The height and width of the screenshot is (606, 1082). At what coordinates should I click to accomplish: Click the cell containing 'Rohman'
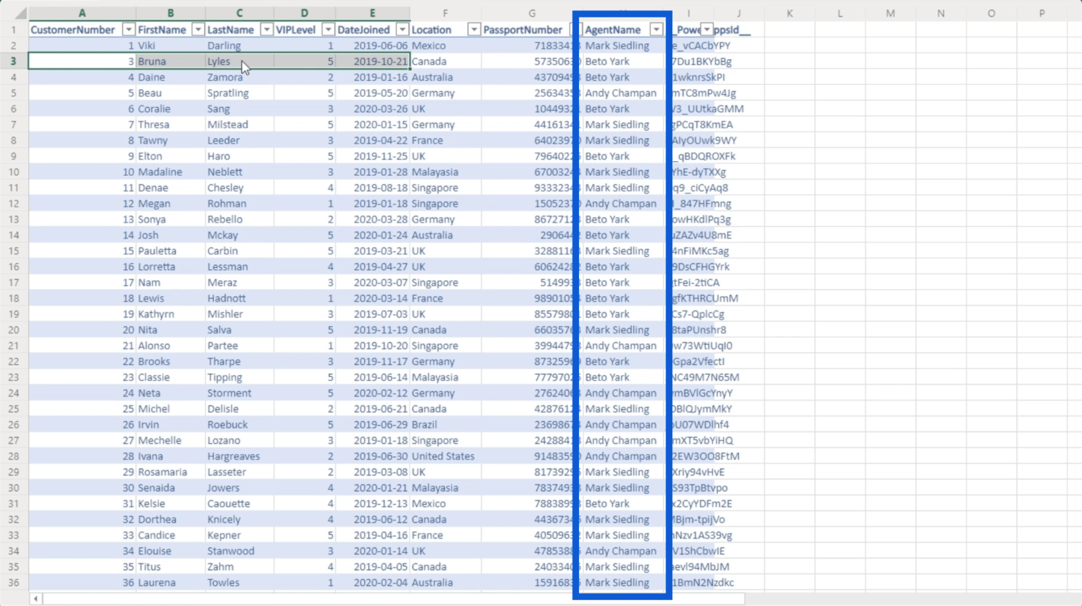click(x=240, y=204)
